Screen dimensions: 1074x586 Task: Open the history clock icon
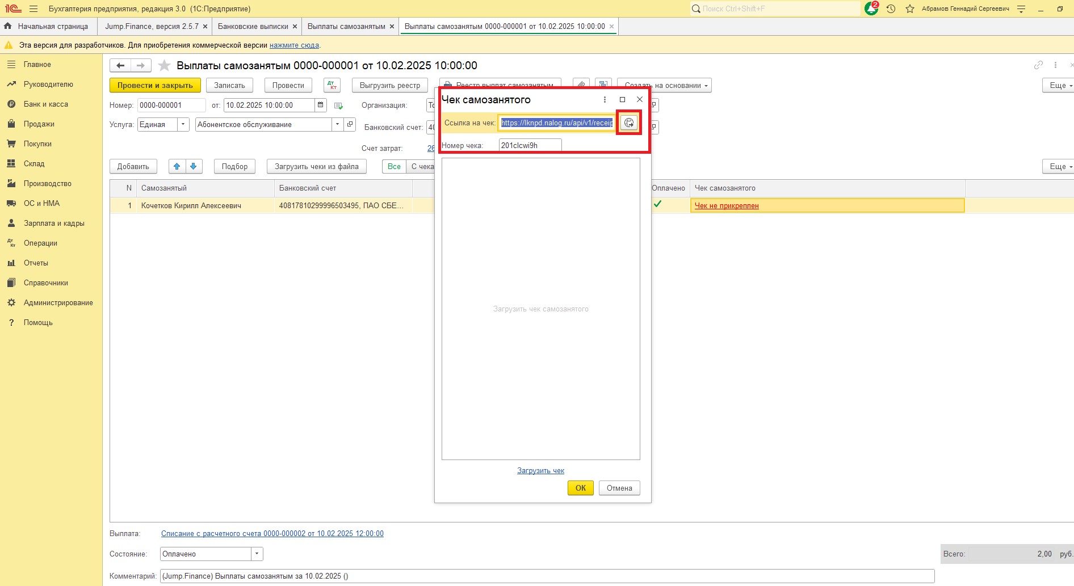point(891,9)
